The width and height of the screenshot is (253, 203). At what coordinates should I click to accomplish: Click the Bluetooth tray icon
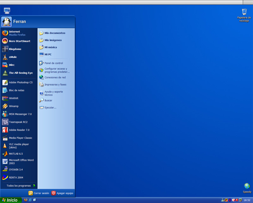230,200
